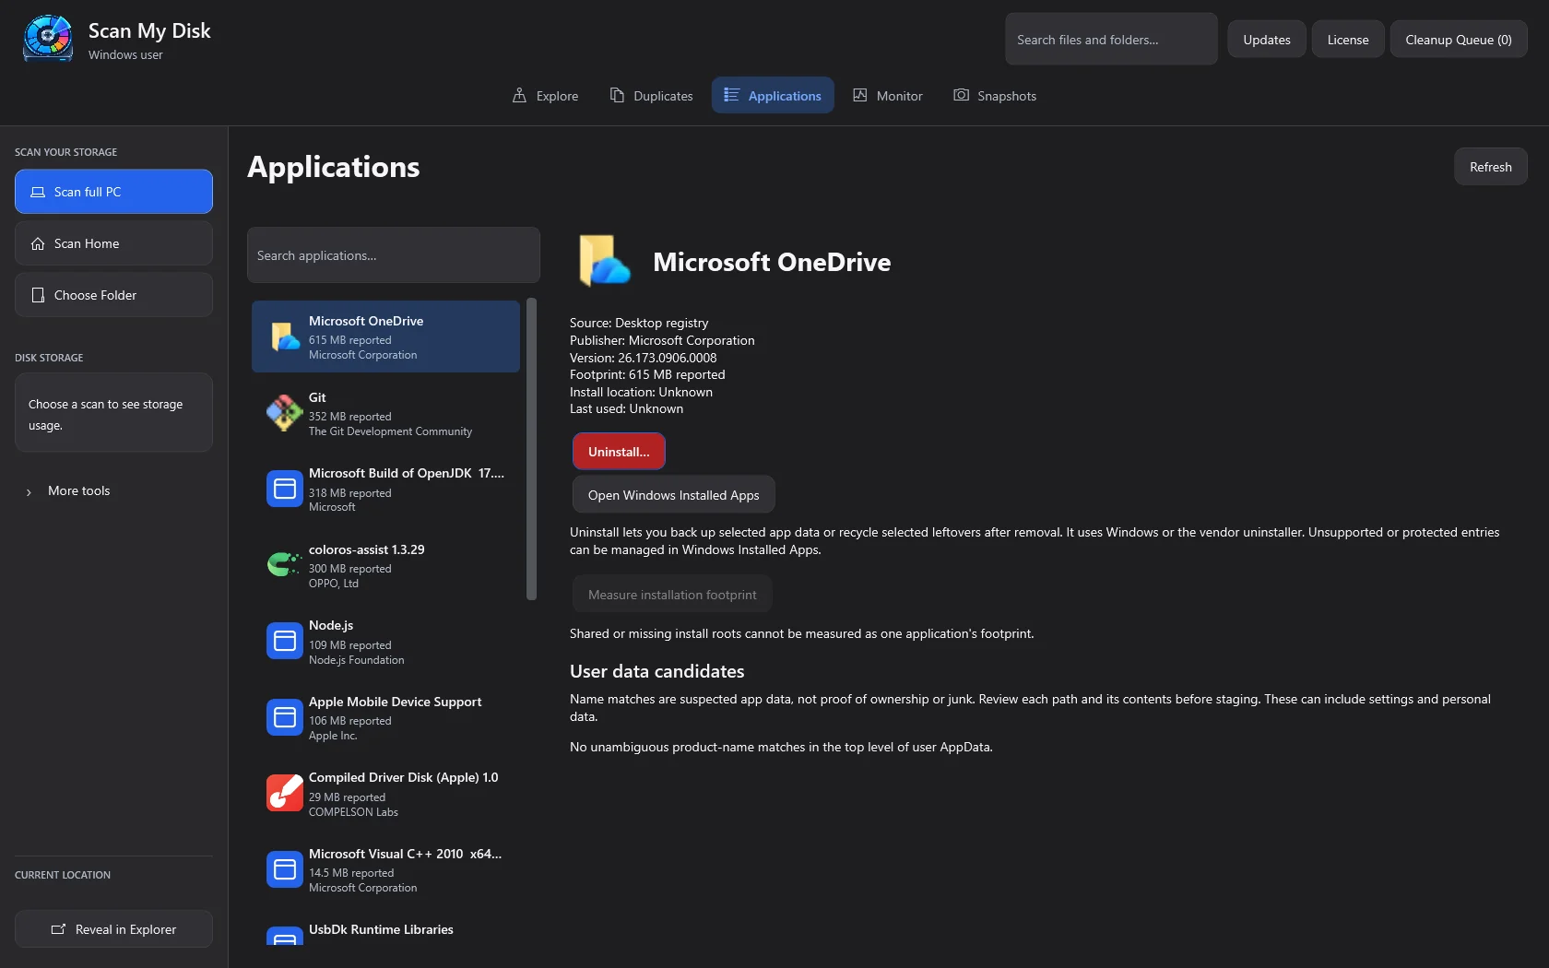Click the Duplicates tab pages icon
1549x968 pixels.
(617, 95)
